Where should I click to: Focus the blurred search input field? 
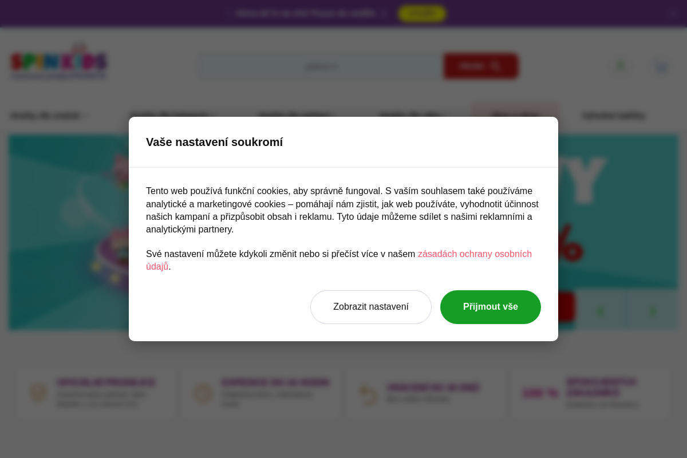coord(321,66)
